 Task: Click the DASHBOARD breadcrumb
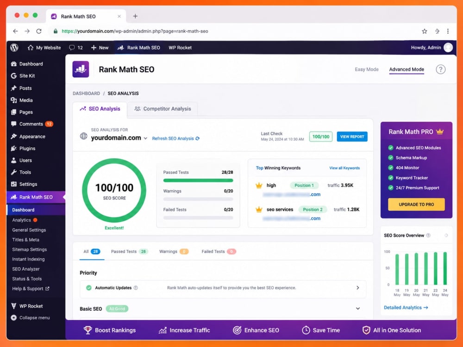(x=86, y=93)
